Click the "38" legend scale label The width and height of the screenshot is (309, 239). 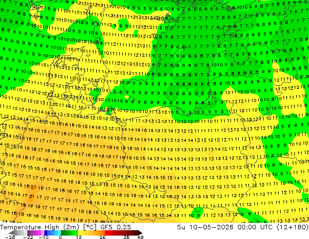coord(126,237)
